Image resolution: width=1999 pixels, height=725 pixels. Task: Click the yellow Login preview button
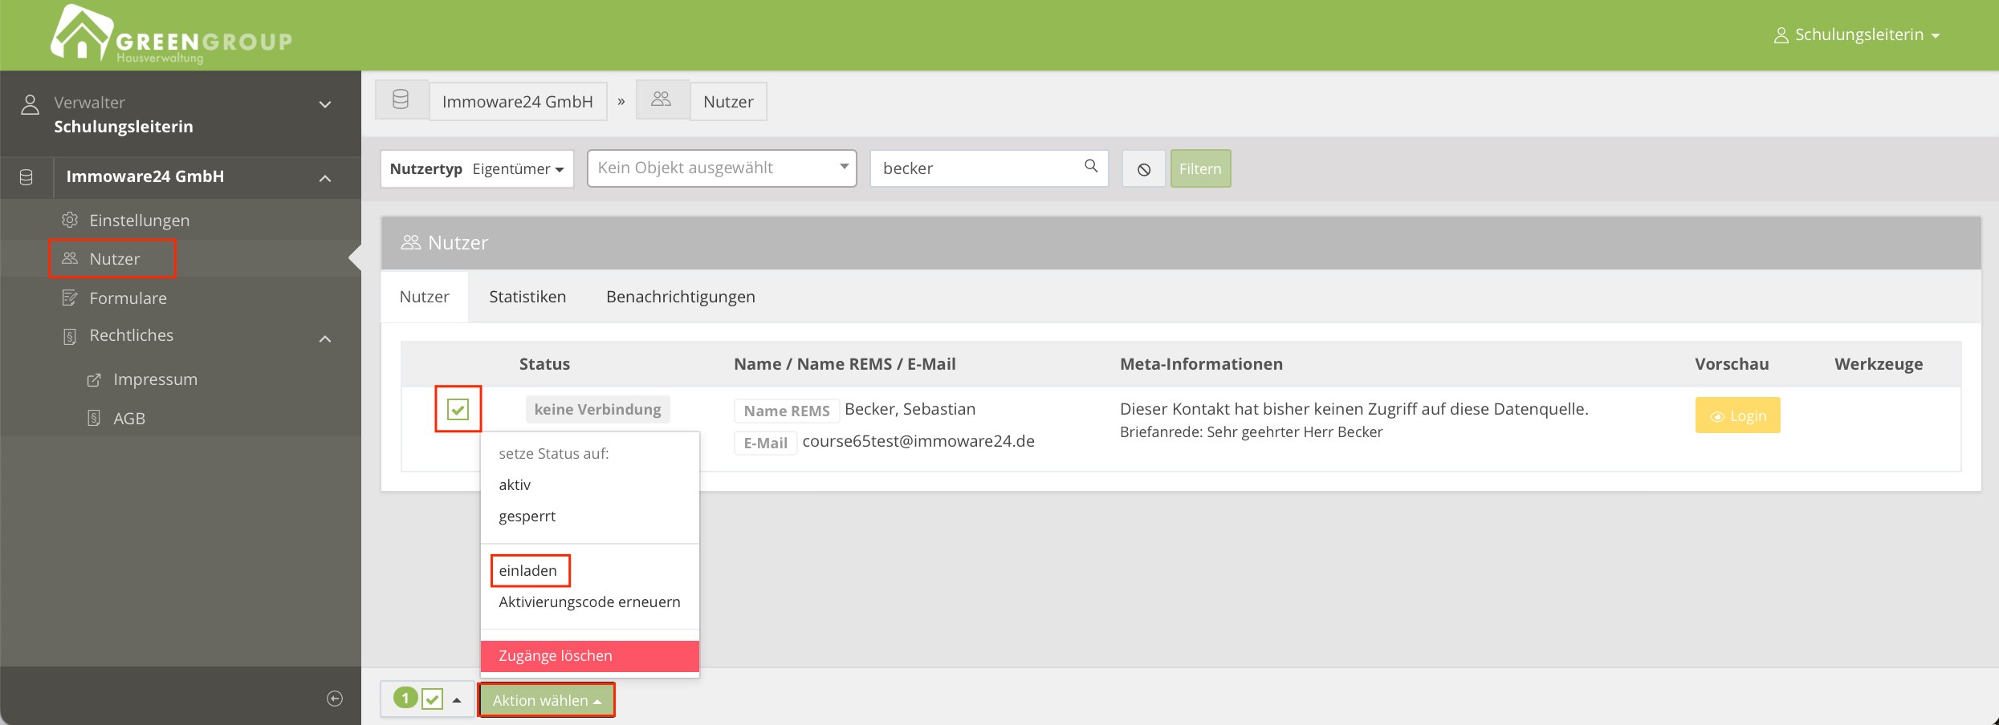(x=1737, y=415)
